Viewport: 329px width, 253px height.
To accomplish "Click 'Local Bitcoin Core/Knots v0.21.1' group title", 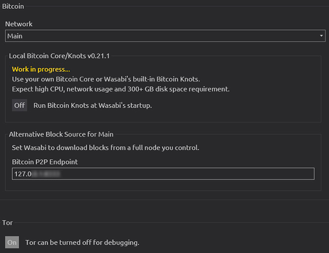I will [59, 56].
